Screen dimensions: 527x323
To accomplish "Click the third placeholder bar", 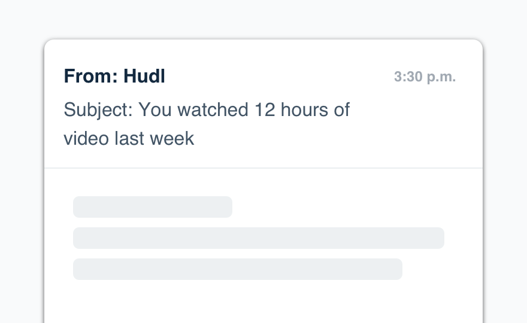I will click(237, 269).
